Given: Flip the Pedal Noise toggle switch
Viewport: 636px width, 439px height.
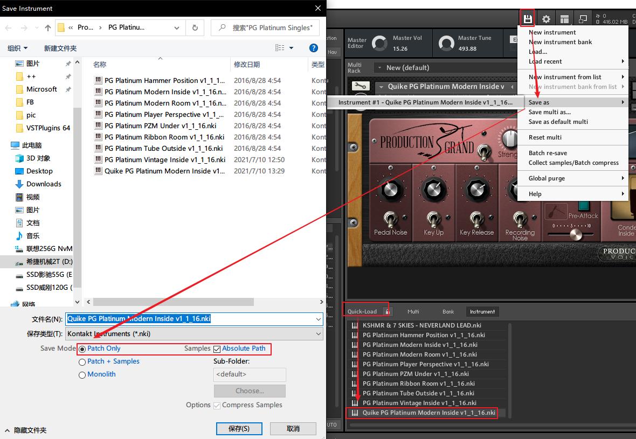Looking at the screenshot, I should pyautogui.click(x=390, y=219).
